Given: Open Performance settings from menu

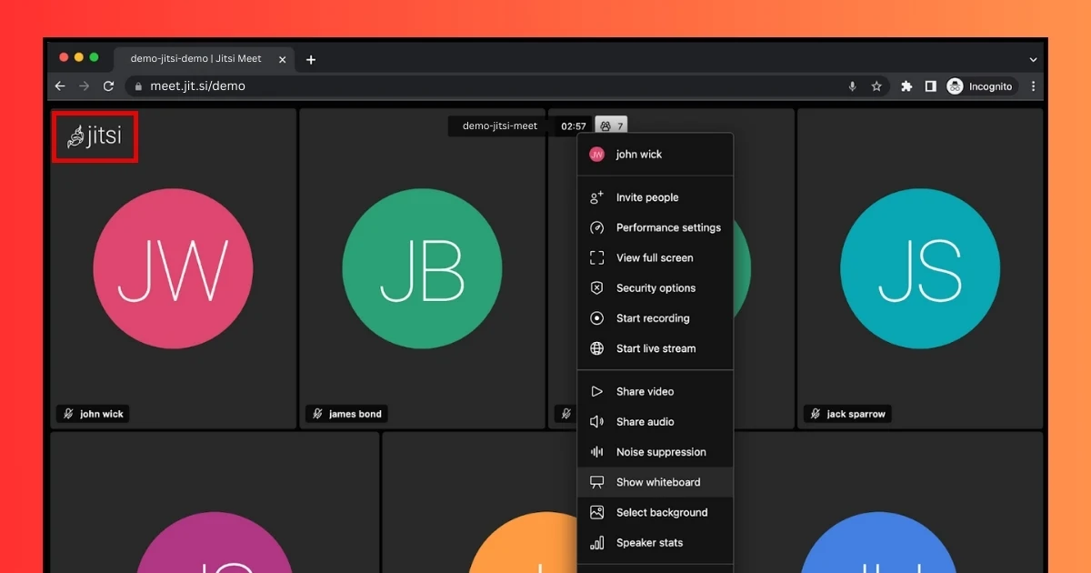Looking at the screenshot, I should [668, 227].
